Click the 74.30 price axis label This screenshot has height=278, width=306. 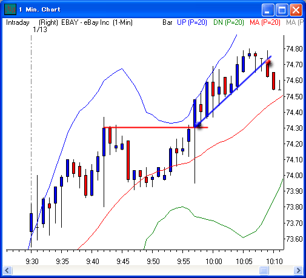point(294,128)
